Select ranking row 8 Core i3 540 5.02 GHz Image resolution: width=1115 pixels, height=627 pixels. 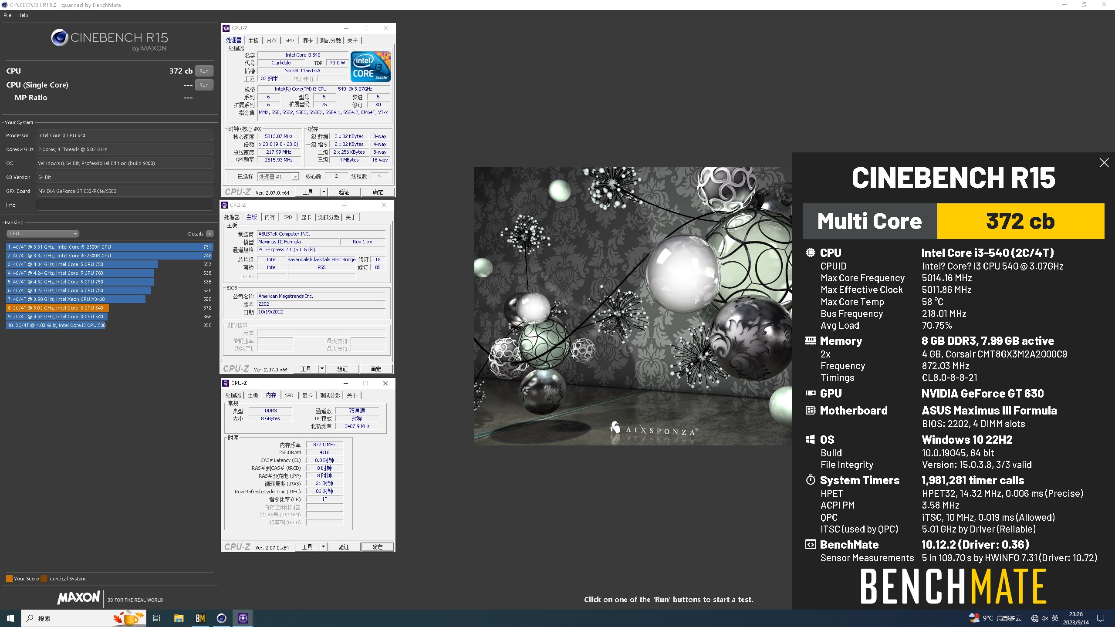point(109,308)
